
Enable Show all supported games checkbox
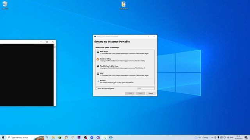pyautogui.click(x=96, y=89)
